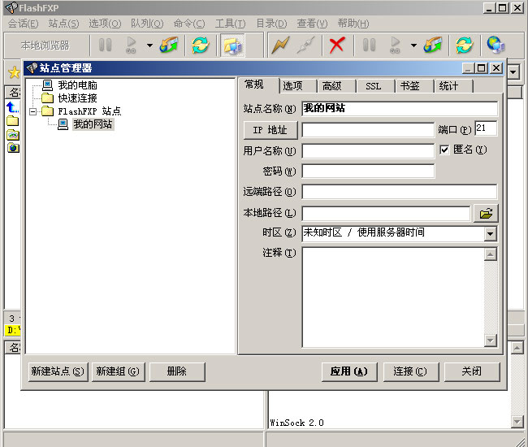The image size is (528, 447).
Task: Open the SSL tab
Action: (x=373, y=86)
